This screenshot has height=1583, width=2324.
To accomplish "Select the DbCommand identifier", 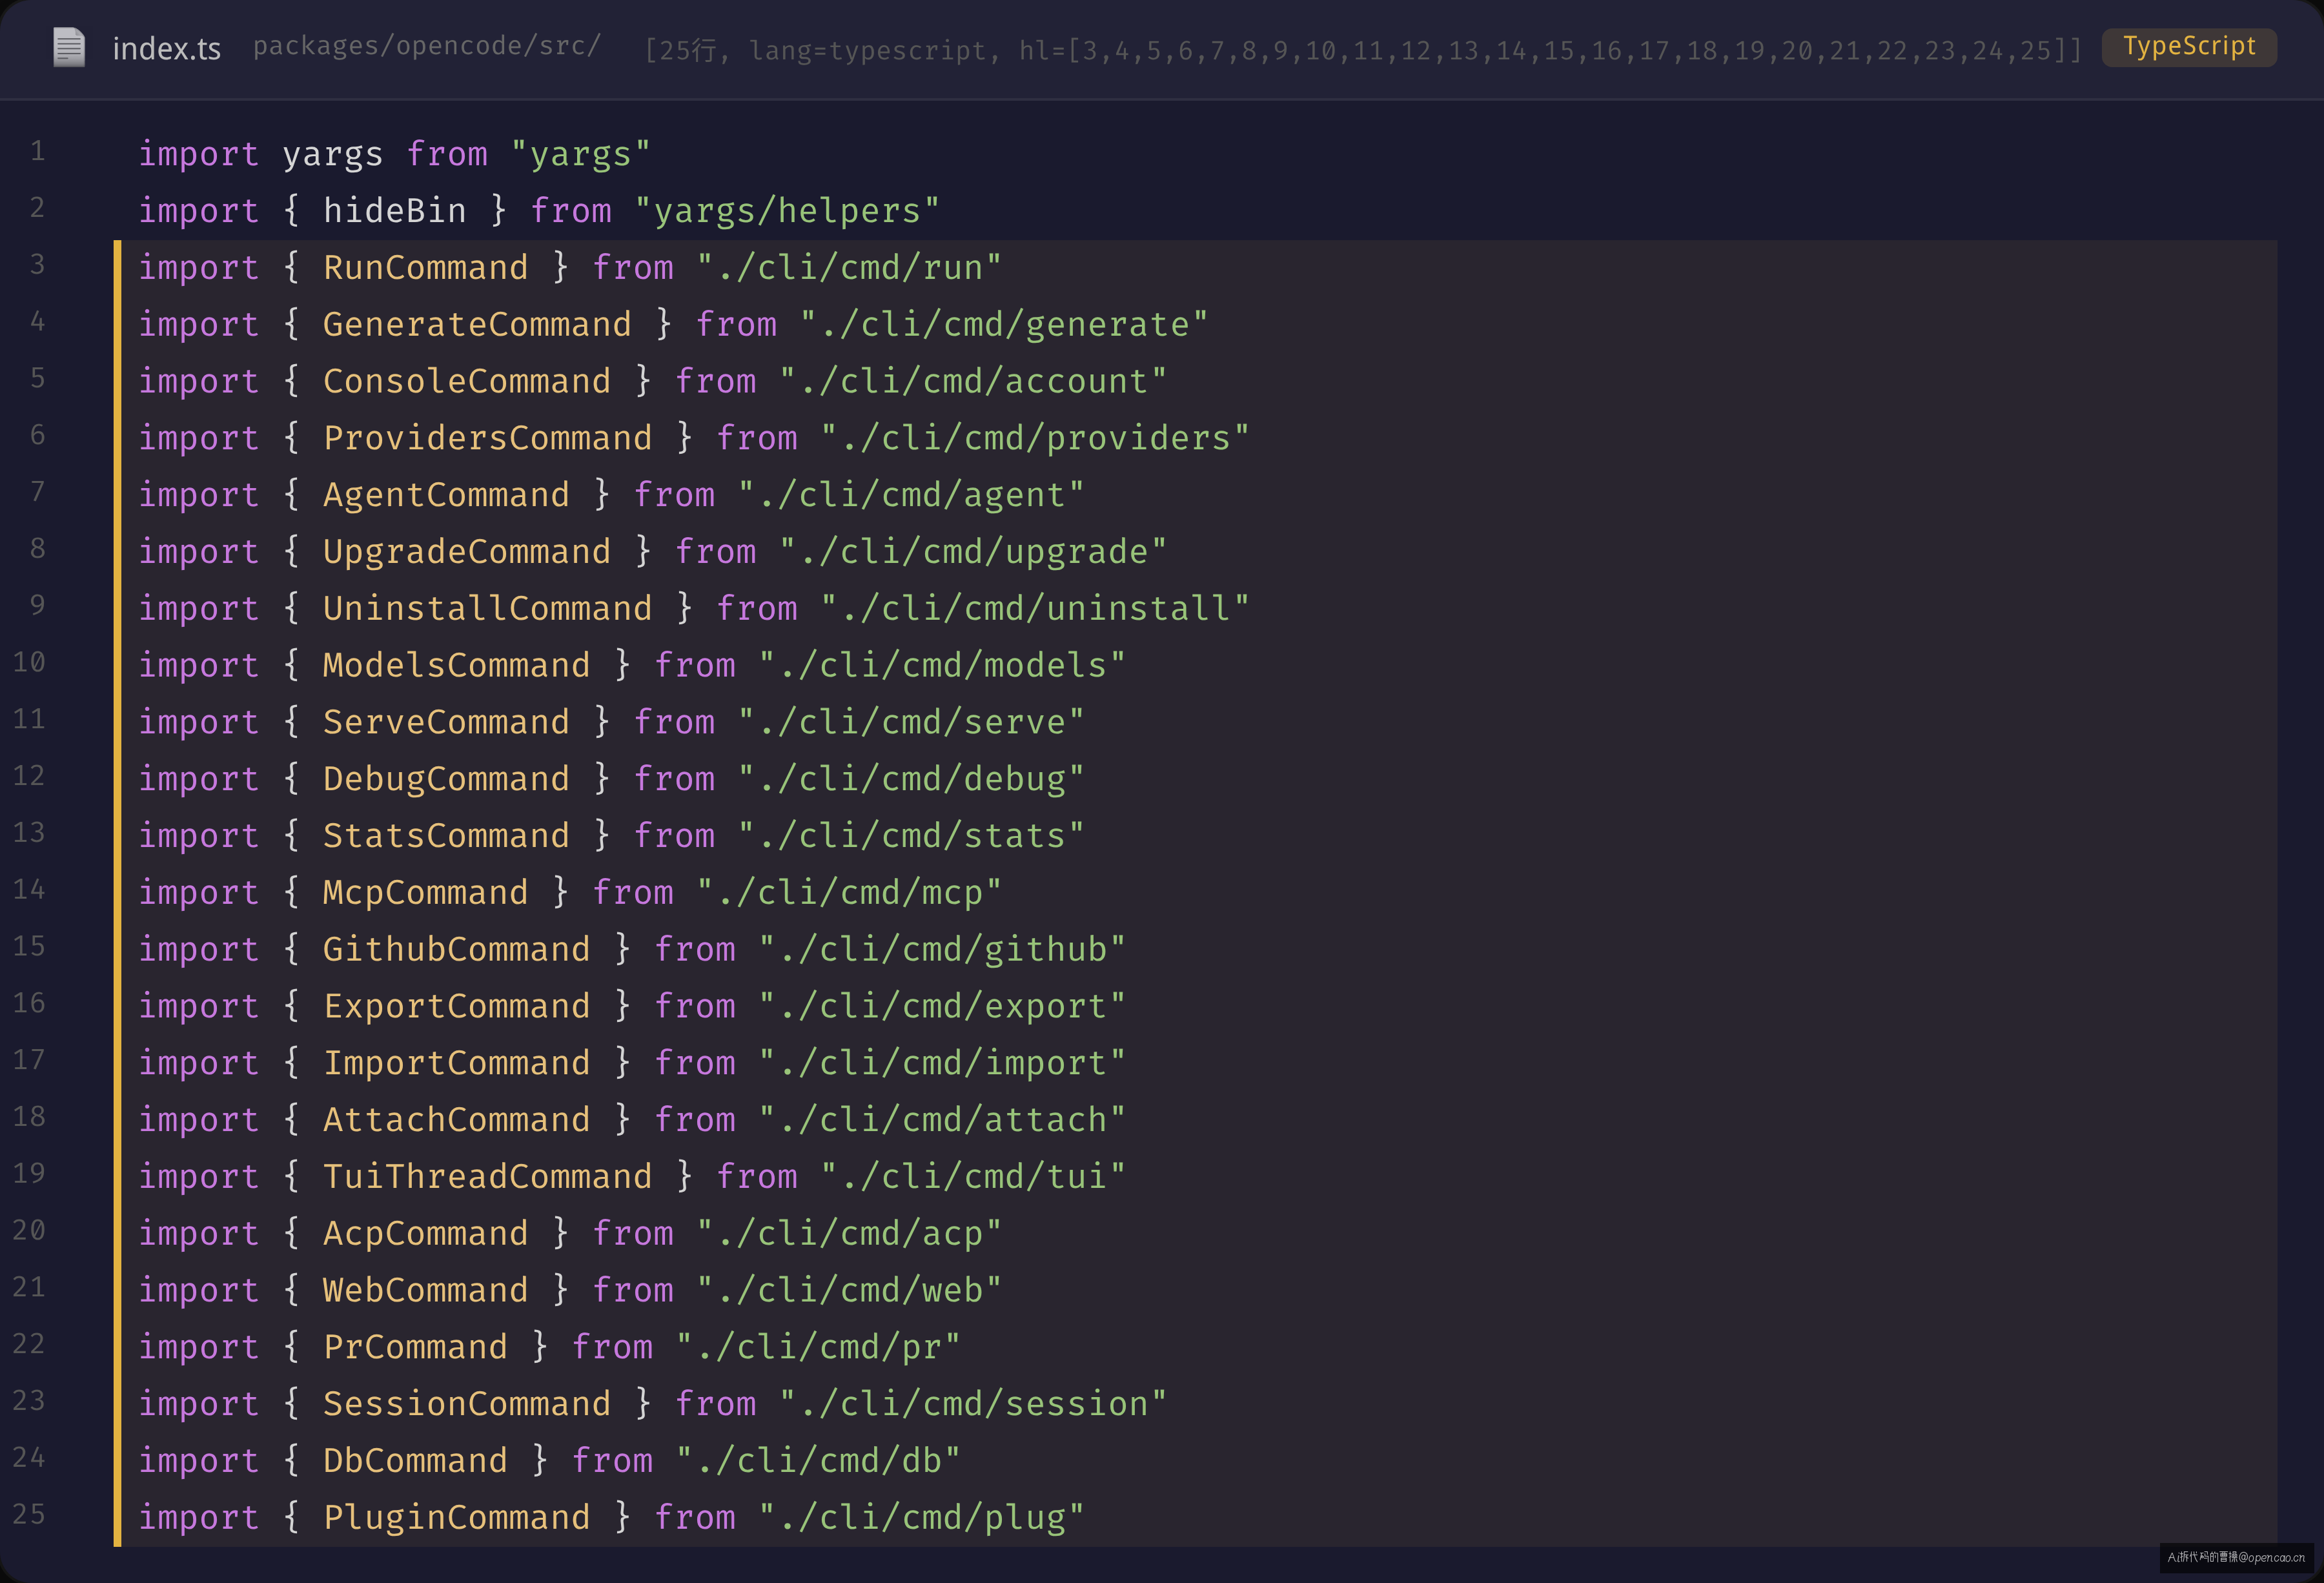I will point(415,1461).
